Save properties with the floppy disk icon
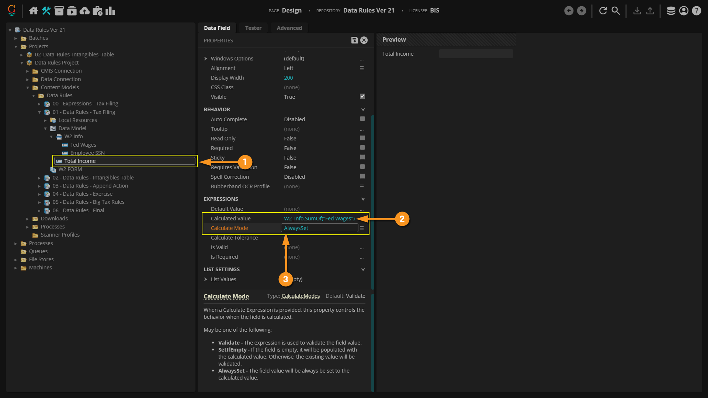 point(354,40)
